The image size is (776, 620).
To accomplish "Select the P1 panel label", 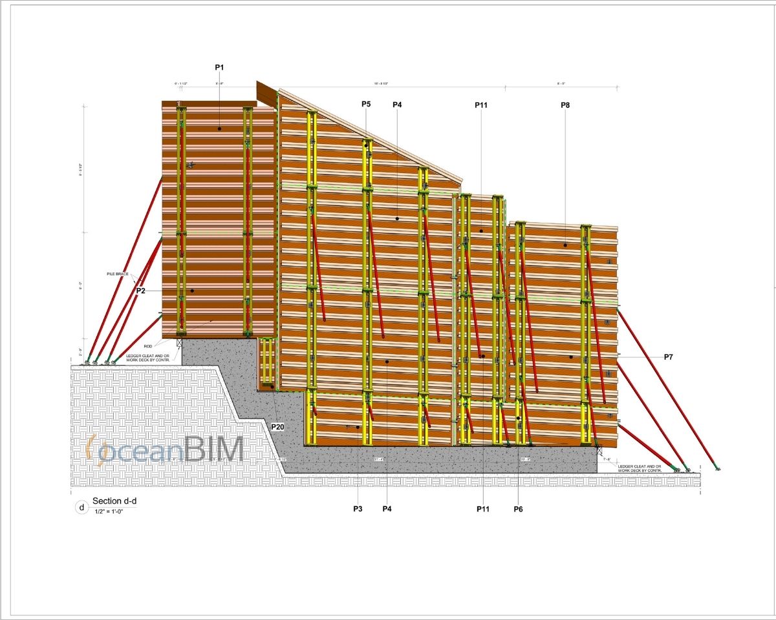I will tap(219, 65).
